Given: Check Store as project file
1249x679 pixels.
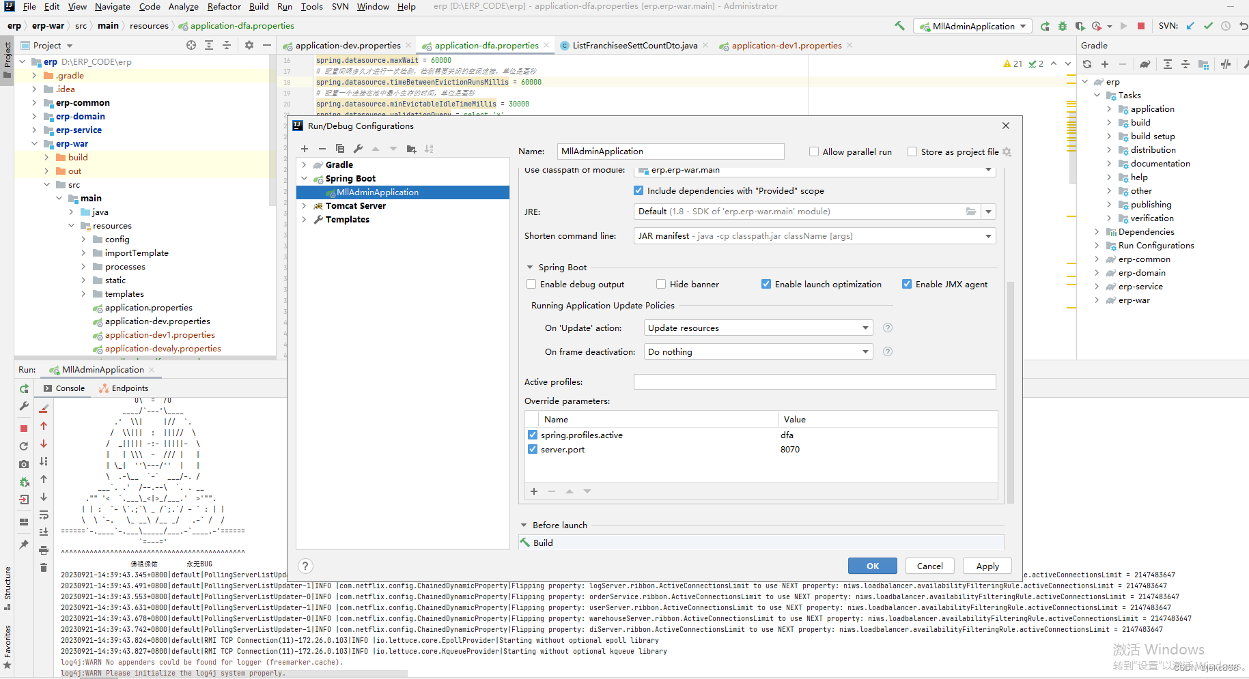Looking at the screenshot, I should click(x=912, y=151).
